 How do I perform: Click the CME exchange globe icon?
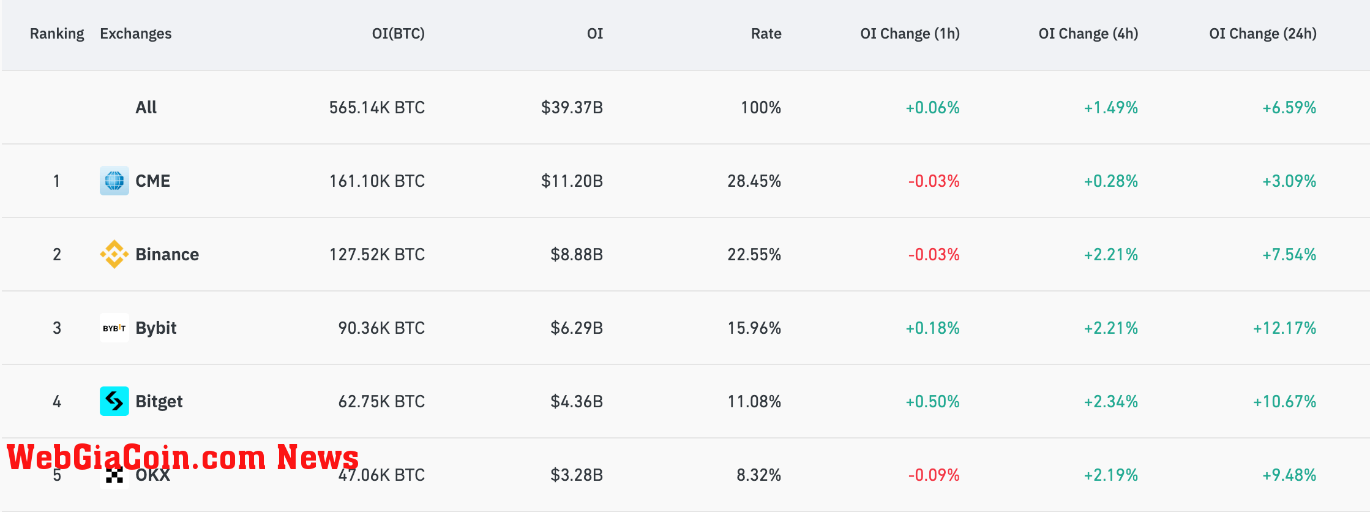point(114,181)
